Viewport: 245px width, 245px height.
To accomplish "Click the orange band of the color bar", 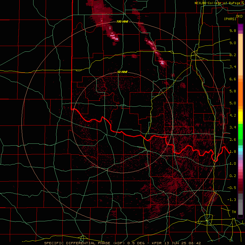I will (x=240, y=92).
